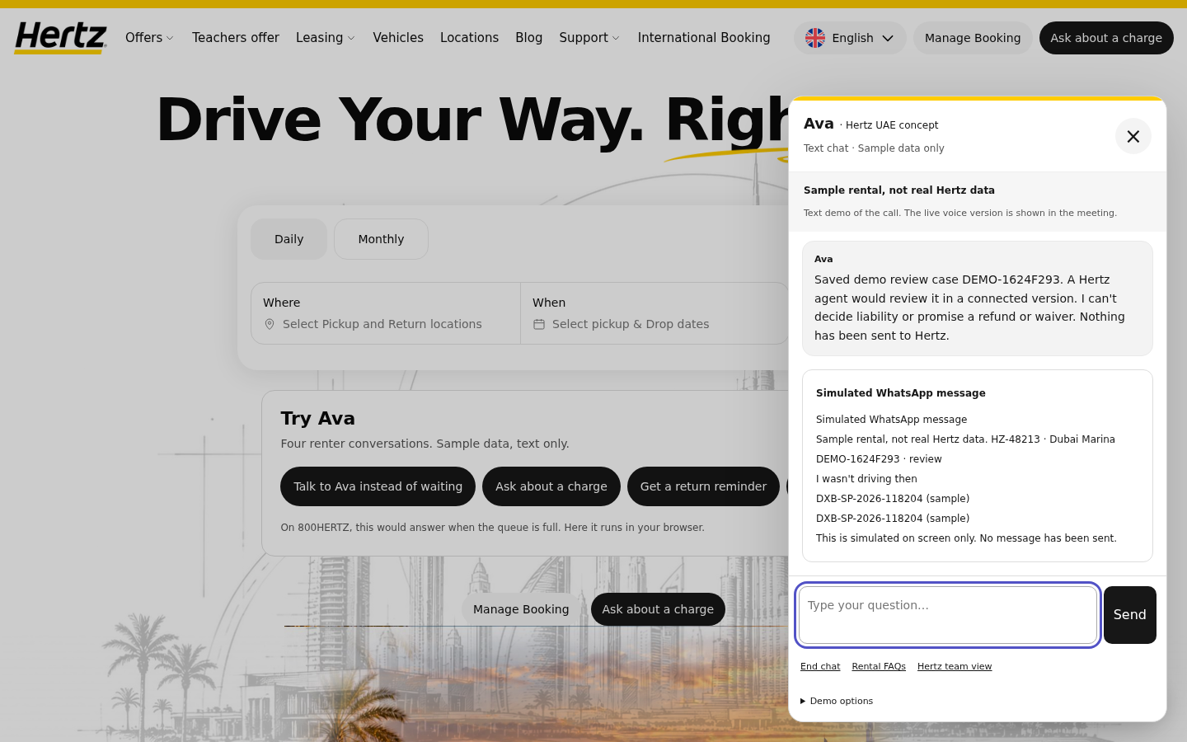Click Manage Booking in the header

973,38
